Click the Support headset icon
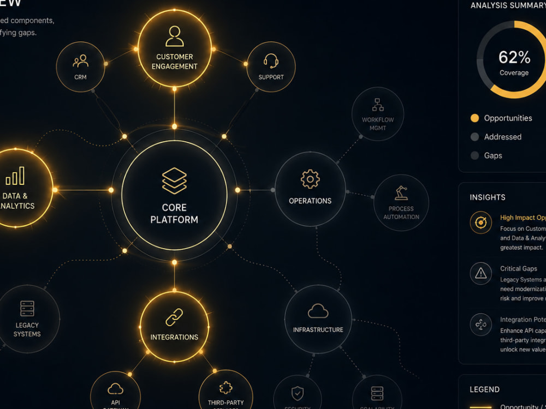This screenshot has height=409, width=546. coord(271,61)
